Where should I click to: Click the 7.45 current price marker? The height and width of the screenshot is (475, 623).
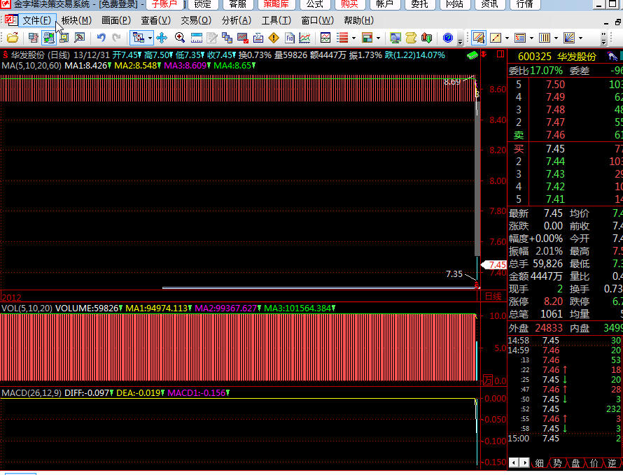coord(496,264)
